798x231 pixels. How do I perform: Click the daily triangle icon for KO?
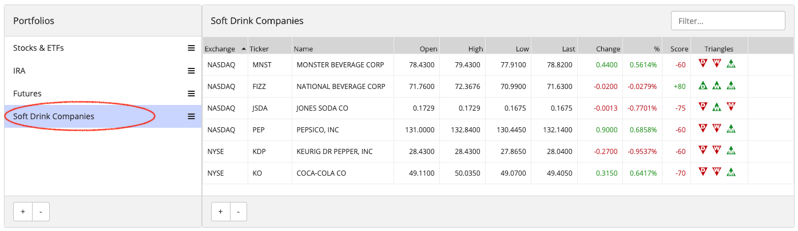(x=704, y=172)
